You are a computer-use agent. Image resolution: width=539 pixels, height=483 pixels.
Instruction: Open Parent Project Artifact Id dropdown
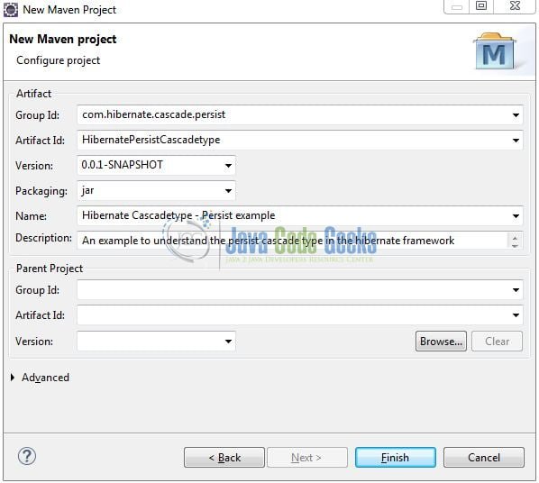pos(516,314)
